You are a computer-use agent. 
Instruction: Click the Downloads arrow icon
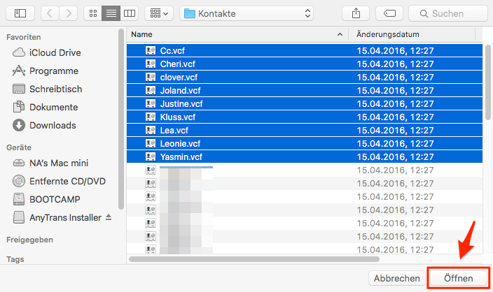[x=18, y=126]
